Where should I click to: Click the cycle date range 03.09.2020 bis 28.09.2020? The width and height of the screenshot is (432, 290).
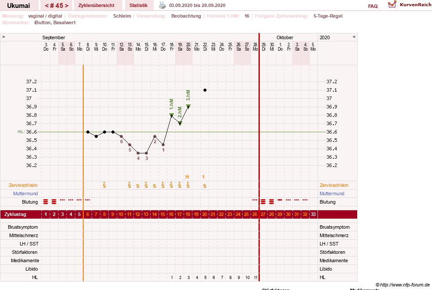(x=197, y=5)
